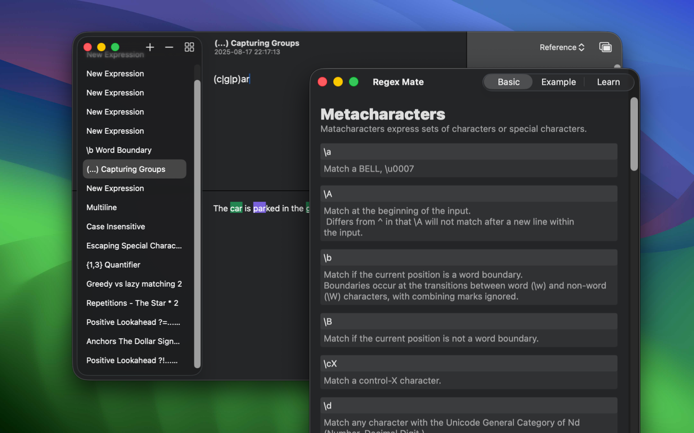Select Escaping Special Charac... item
The height and width of the screenshot is (433, 694).
coord(135,246)
